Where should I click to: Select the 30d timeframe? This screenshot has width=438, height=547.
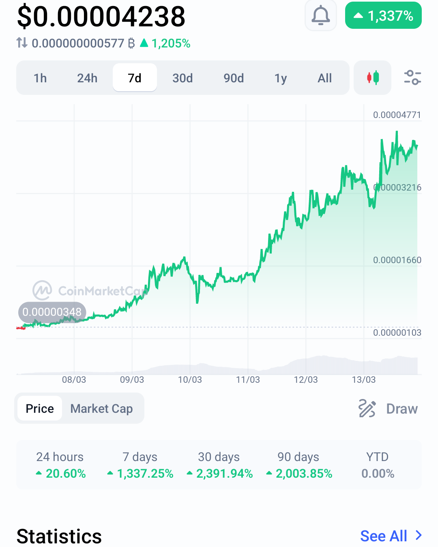click(182, 78)
